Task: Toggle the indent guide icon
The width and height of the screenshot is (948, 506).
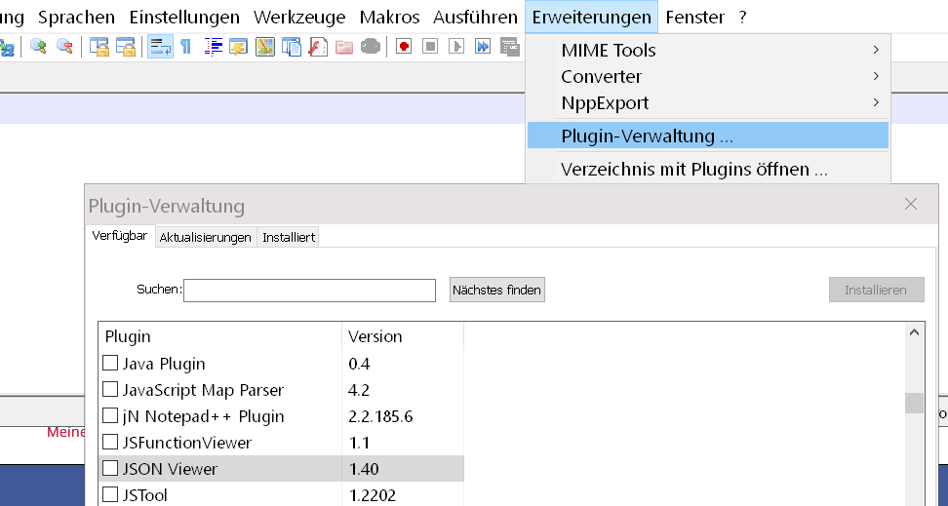Action: (213, 47)
